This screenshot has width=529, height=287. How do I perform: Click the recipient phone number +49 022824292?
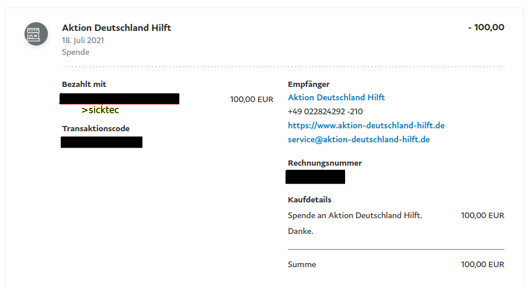point(325,111)
